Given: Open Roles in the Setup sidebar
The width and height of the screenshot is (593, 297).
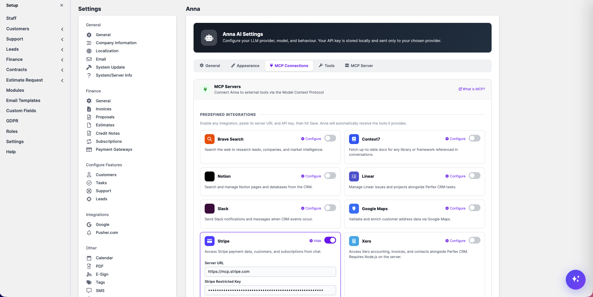Looking at the screenshot, I should [x=12, y=131].
